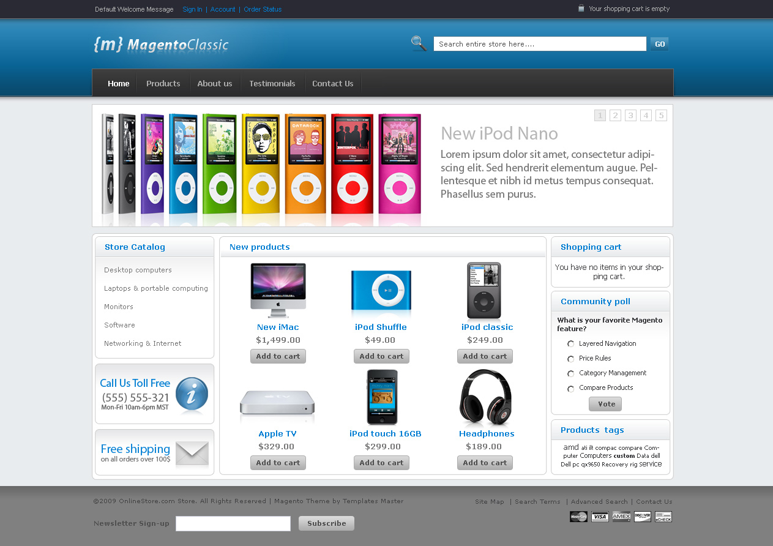
Task: Open the Order Status link
Action: (263, 9)
